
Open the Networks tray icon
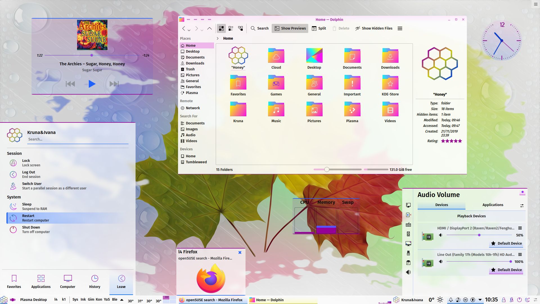pyautogui.click(x=408, y=205)
